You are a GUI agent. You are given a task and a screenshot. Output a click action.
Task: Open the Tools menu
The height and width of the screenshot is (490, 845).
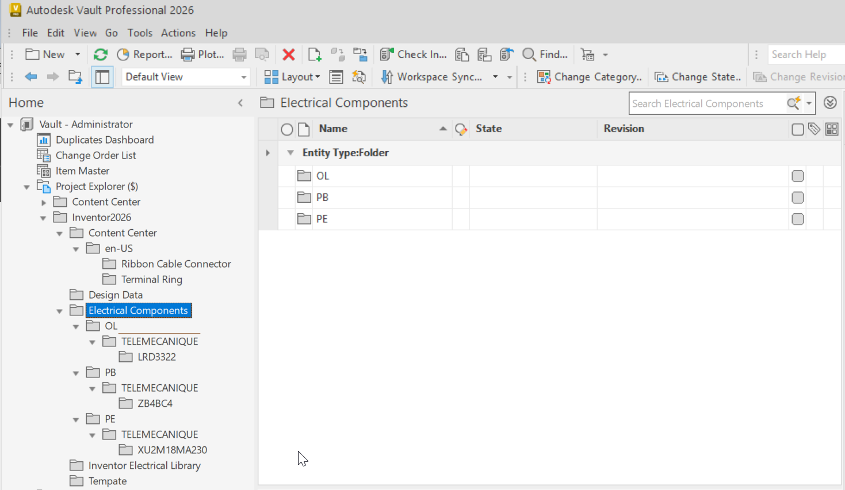pyautogui.click(x=140, y=33)
